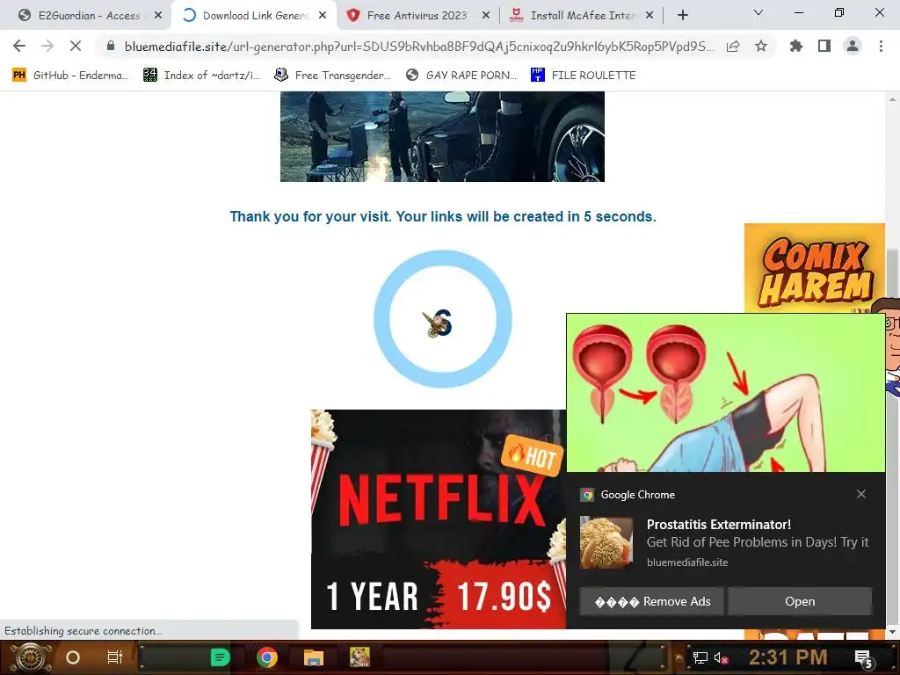
Task: Open Task View on the taskbar
Action: [115, 657]
